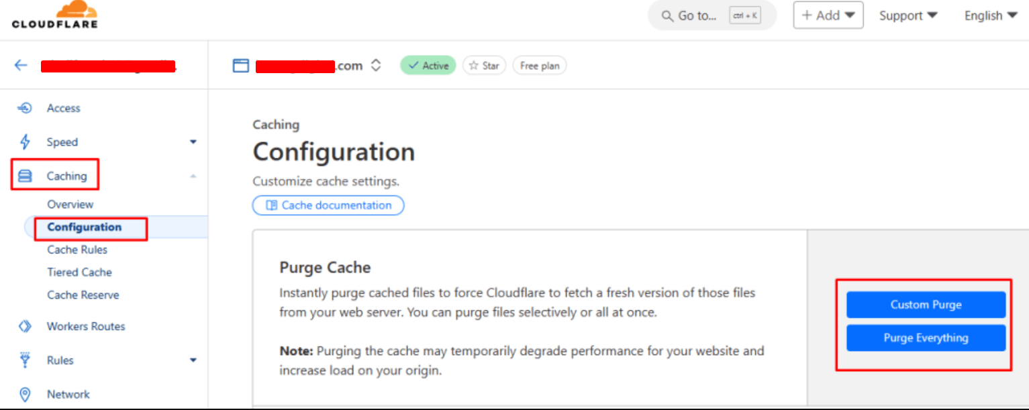The width and height of the screenshot is (1029, 410).
Task: Collapse the Caching section chevron
Action: tap(193, 176)
